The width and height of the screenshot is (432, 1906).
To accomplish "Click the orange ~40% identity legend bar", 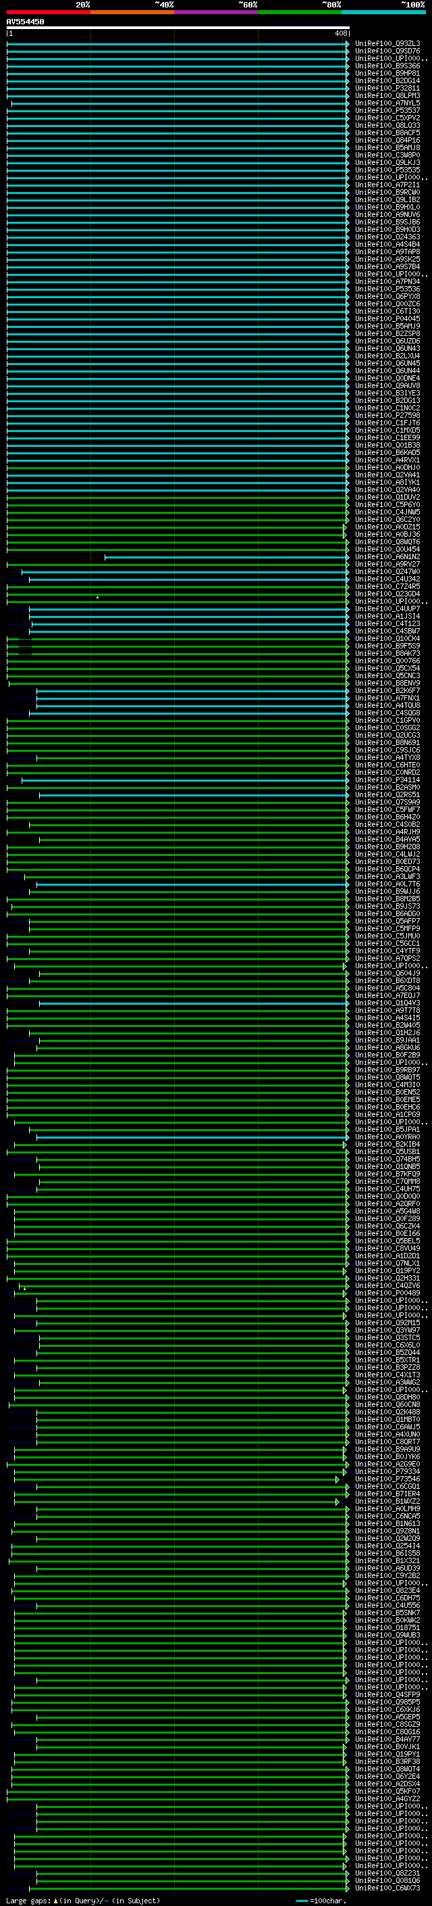I will 132,12.
